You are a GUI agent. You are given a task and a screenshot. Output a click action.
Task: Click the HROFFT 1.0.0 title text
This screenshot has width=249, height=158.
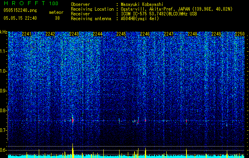tap(31, 3)
